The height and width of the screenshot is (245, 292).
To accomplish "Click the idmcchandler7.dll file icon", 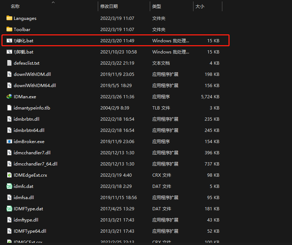I will (9, 152).
